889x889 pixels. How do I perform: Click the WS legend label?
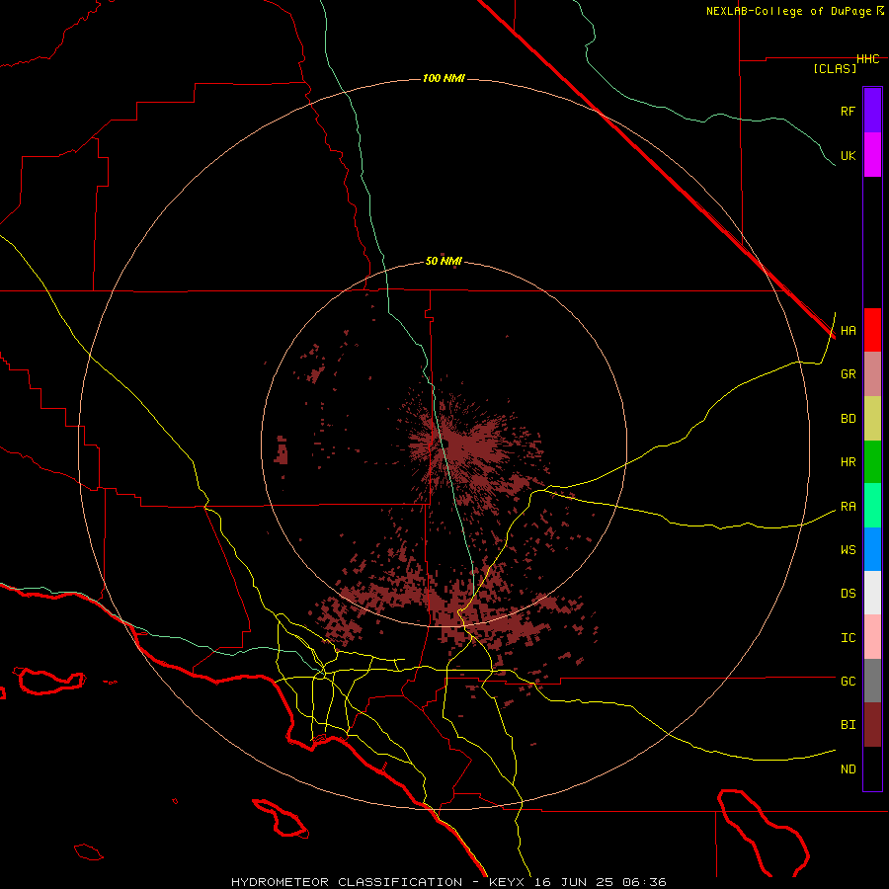[x=848, y=550]
